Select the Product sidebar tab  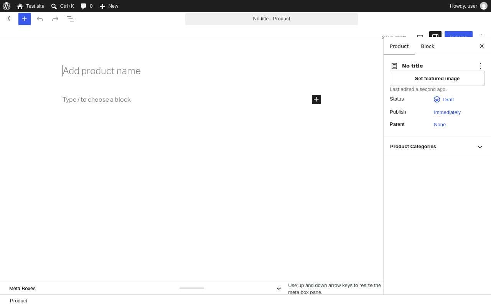coord(399,46)
